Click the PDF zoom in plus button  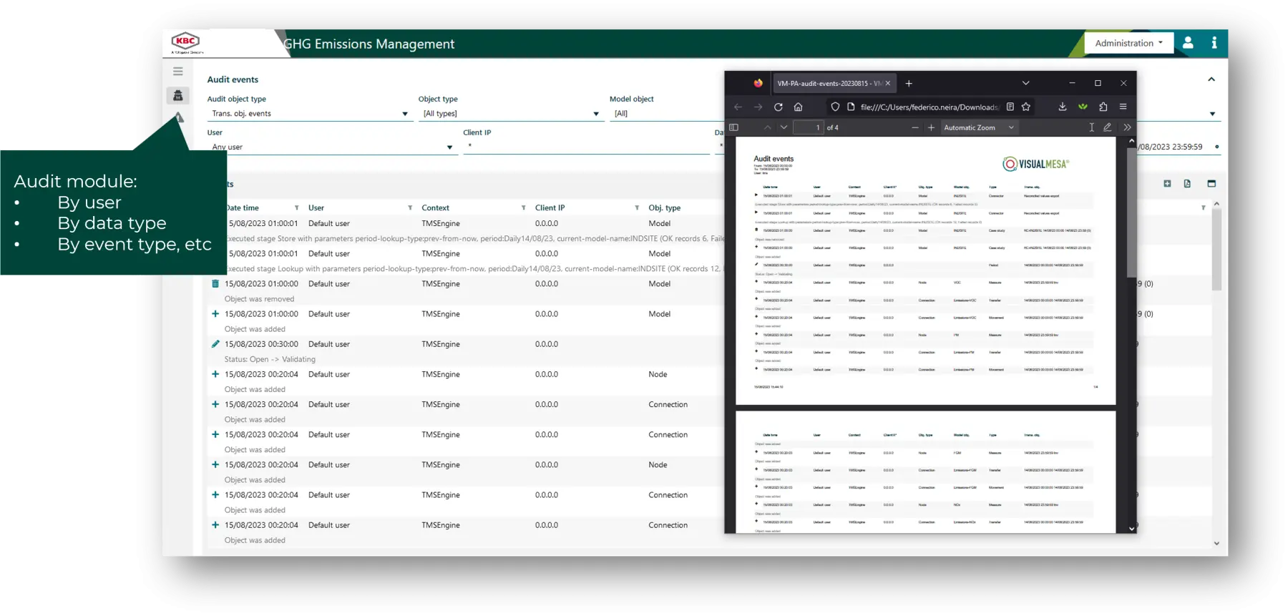931,127
